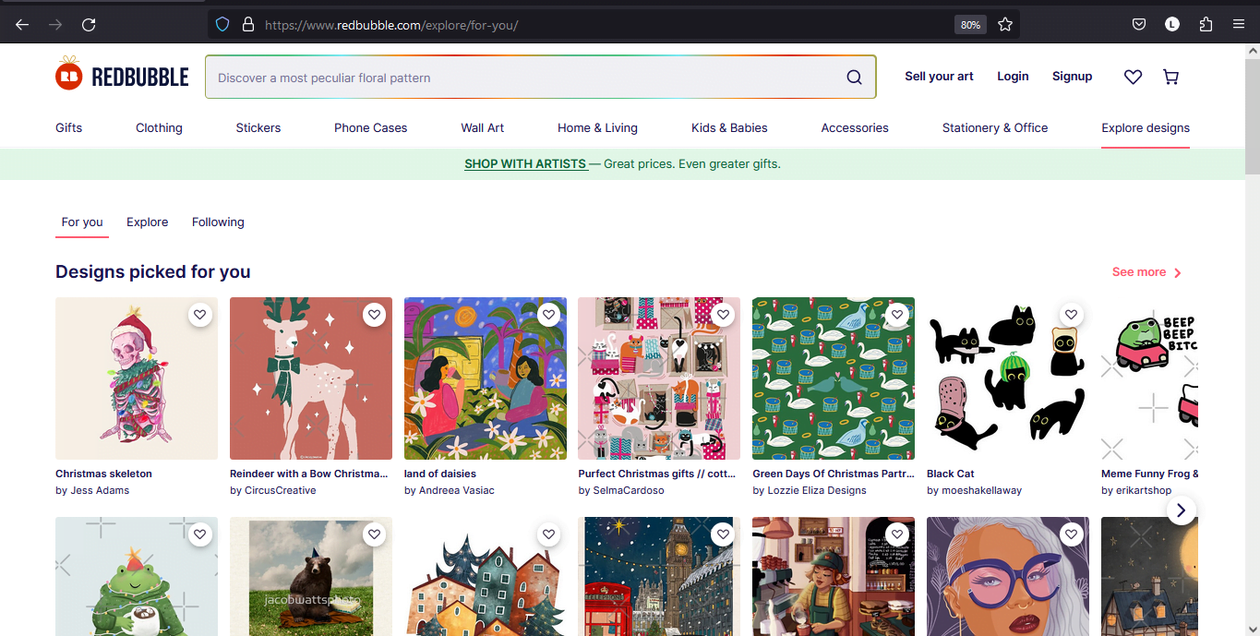Image resolution: width=1260 pixels, height=636 pixels.
Task: Click the Login link
Action: click(1013, 77)
